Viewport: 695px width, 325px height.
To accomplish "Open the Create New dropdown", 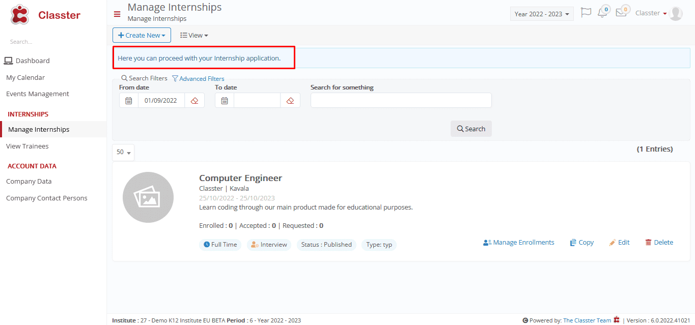I will (x=142, y=35).
